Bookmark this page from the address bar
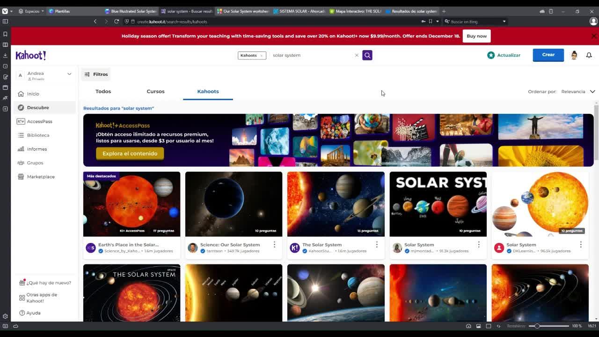This screenshot has width=599, height=337. click(x=431, y=22)
